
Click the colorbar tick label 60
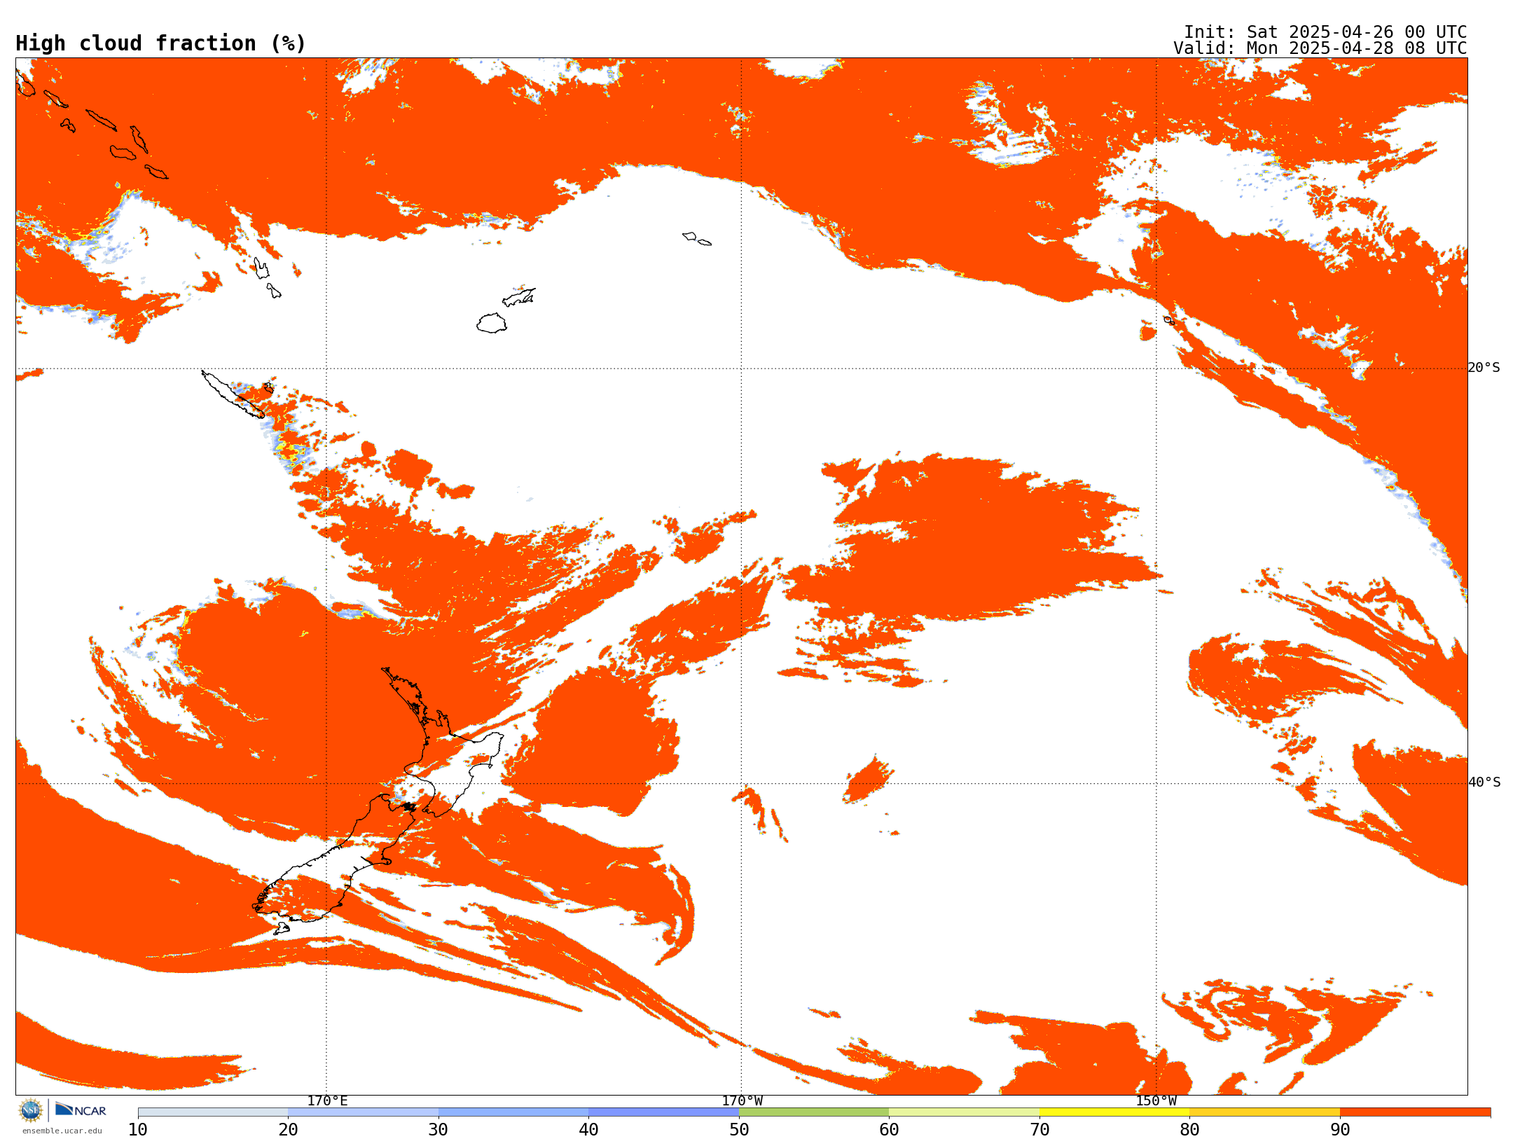[889, 1130]
